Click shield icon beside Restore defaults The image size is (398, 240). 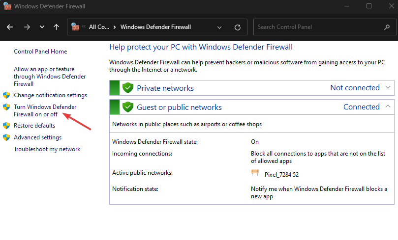6,126
